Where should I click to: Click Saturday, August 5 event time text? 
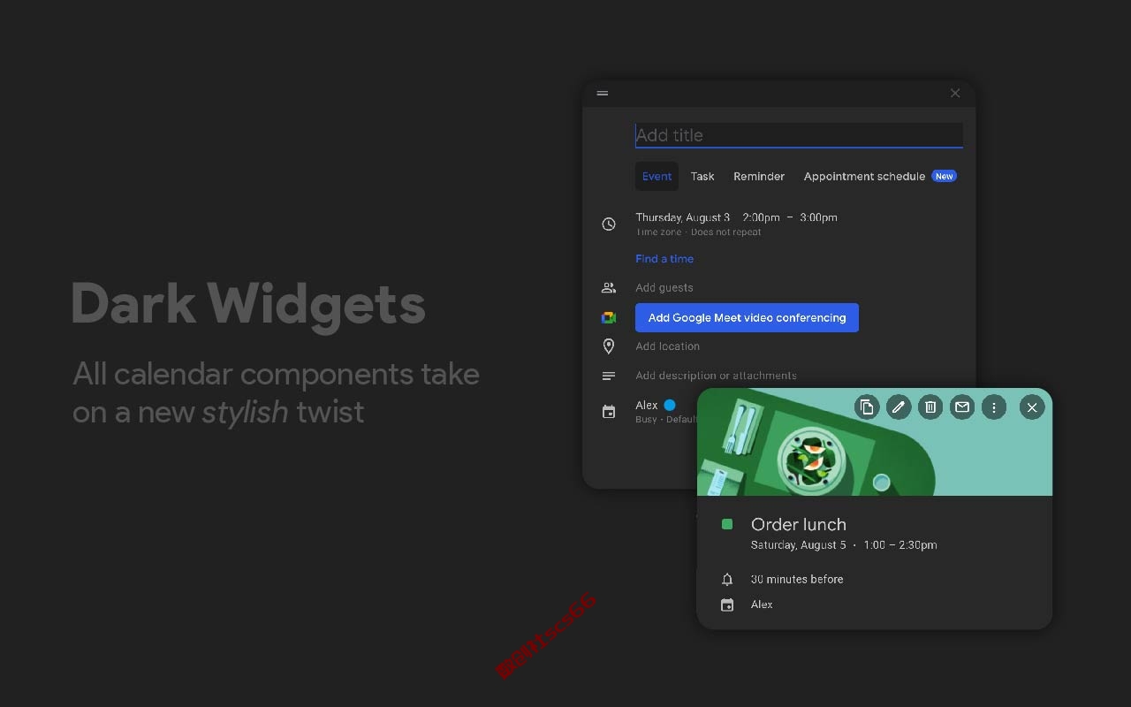pos(844,545)
